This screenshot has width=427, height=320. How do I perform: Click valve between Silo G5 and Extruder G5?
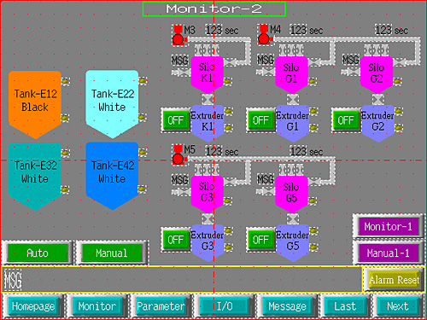293,218
